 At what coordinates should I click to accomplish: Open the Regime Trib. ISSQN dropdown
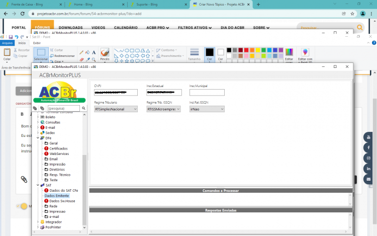pyautogui.click(x=163, y=109)
